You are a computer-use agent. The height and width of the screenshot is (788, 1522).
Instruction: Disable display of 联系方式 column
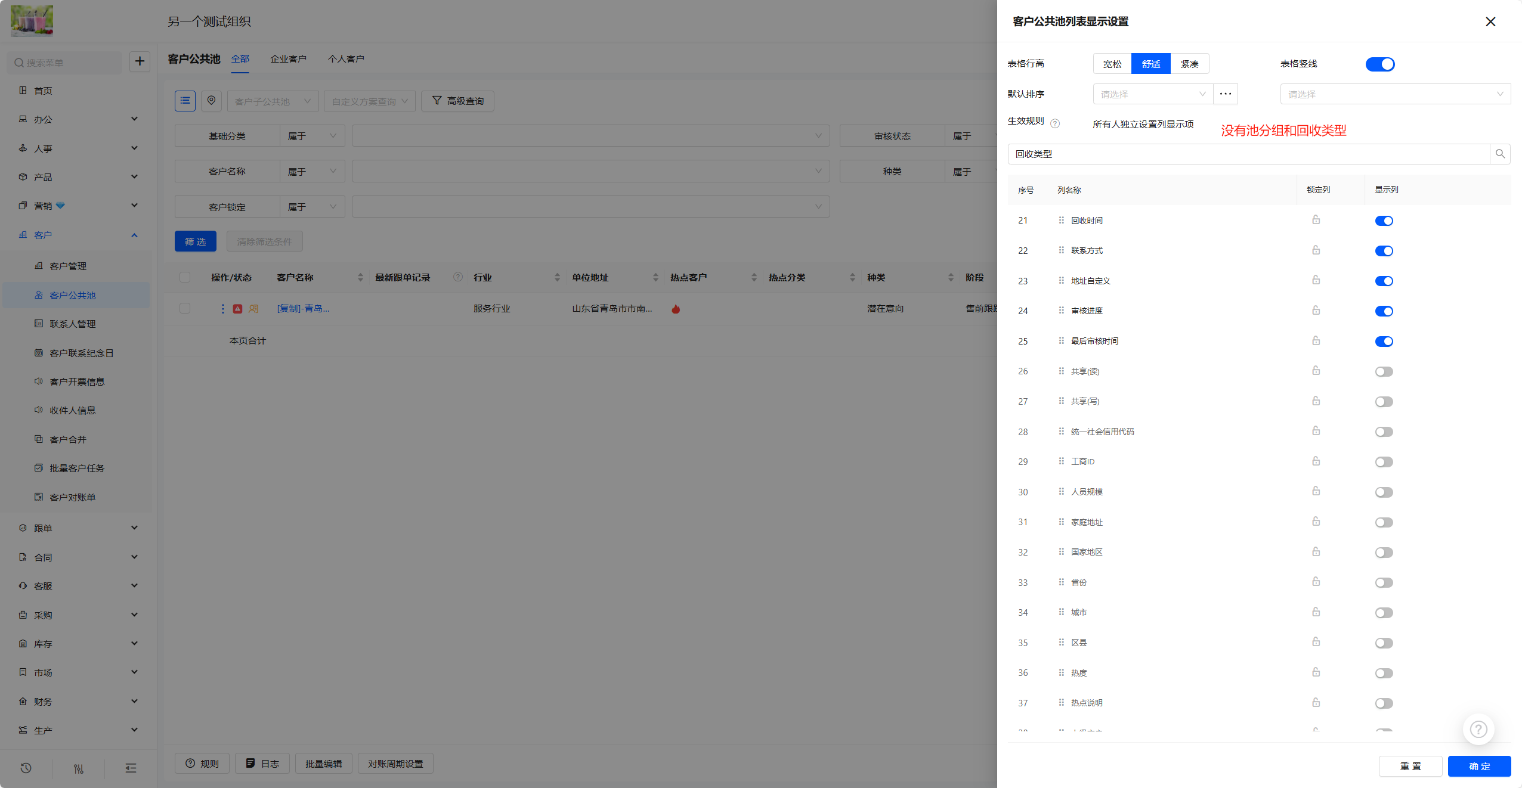tap(1384, 251)
